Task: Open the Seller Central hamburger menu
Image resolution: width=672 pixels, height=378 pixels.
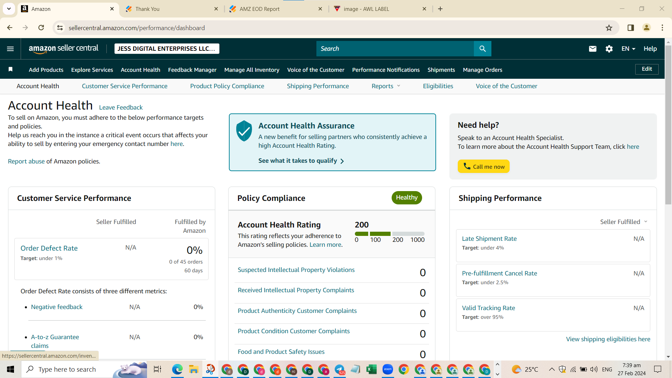Action: click(10, 49)
